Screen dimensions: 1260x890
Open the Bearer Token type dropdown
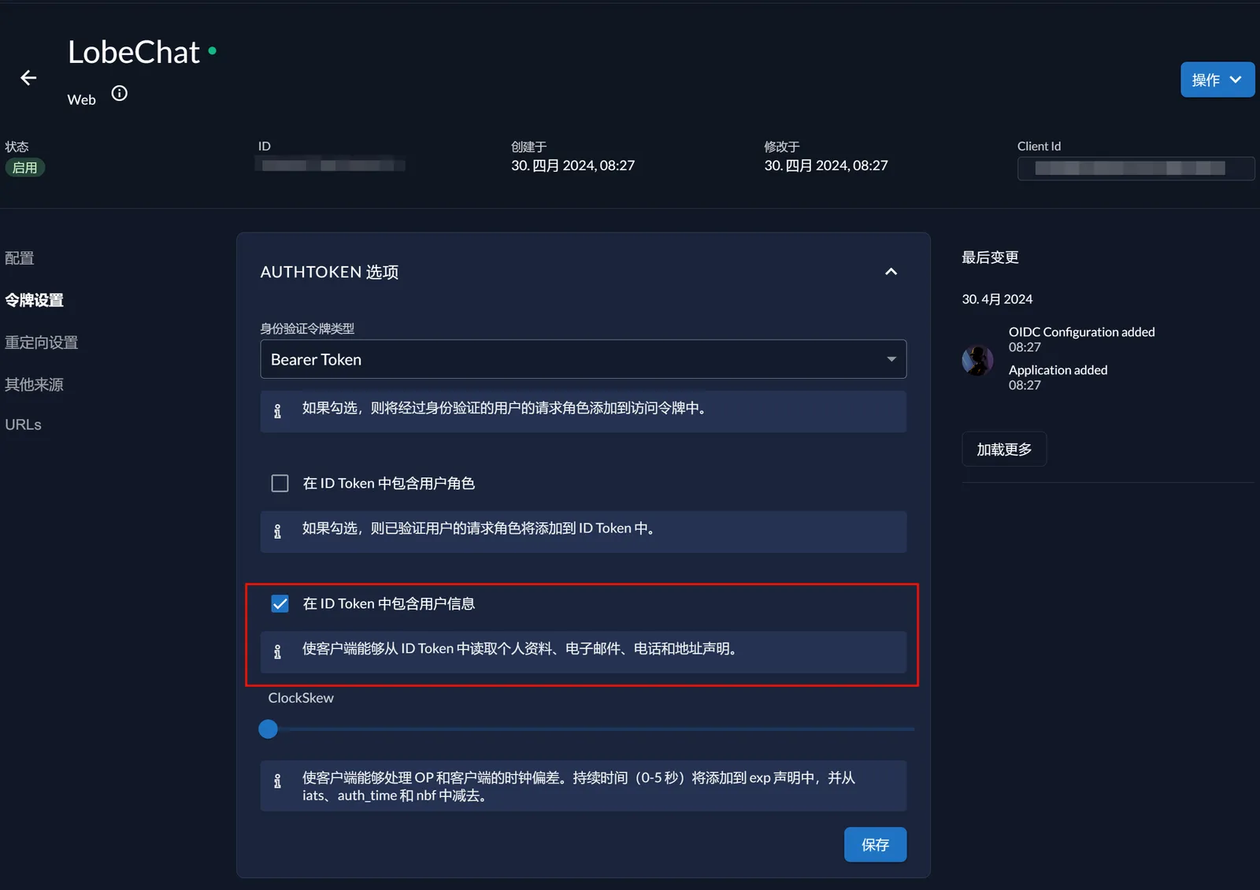pos(583,359)
